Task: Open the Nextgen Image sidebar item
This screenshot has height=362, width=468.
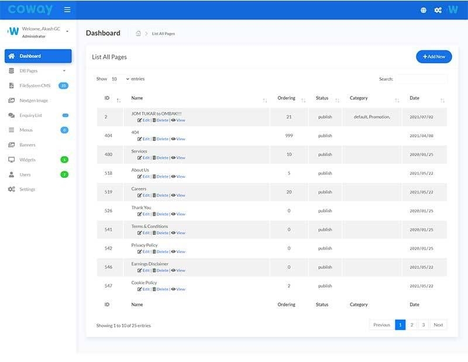Action: pyautogui.click(x=33, y=101)
